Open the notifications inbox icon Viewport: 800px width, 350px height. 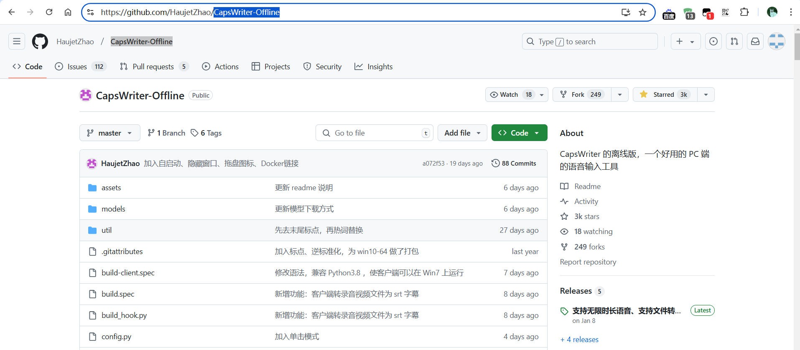tap(755, 41)
